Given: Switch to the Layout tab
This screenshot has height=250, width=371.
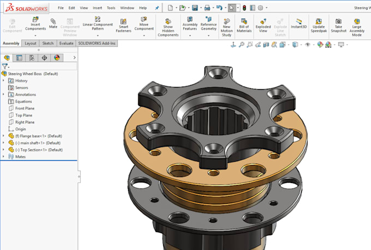Looking at the screenshot, I should tap(31, 43).
